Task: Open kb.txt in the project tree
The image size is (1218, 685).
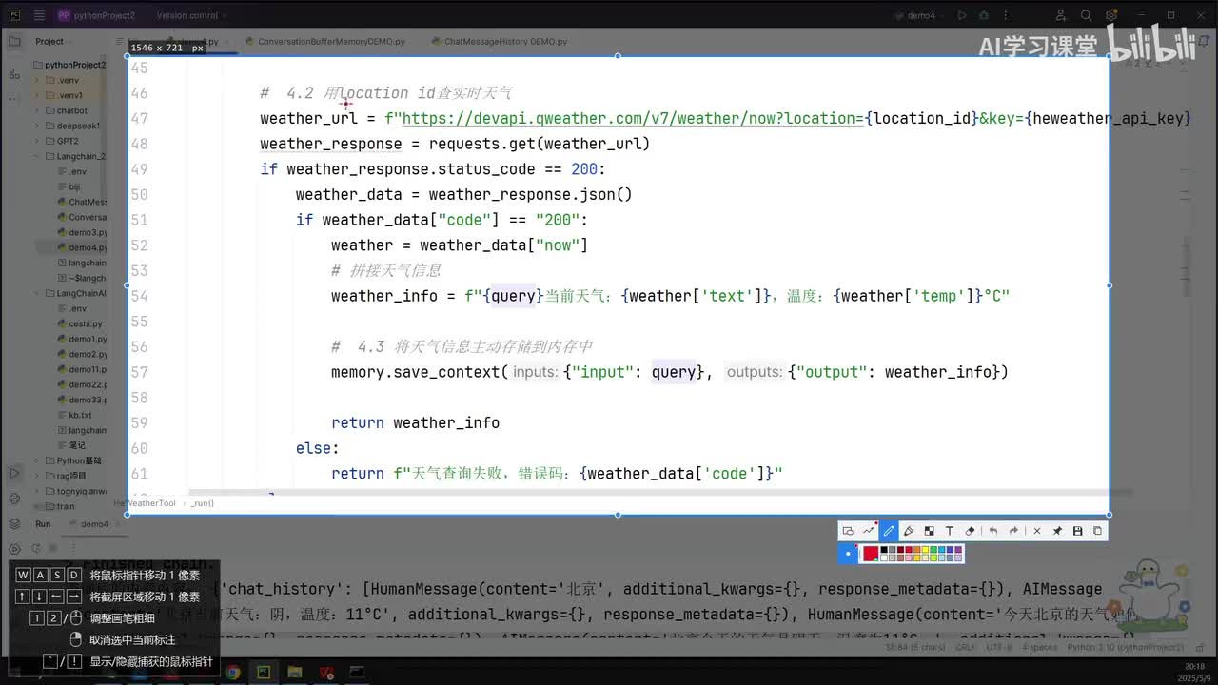Action: [x=75, y=415]
